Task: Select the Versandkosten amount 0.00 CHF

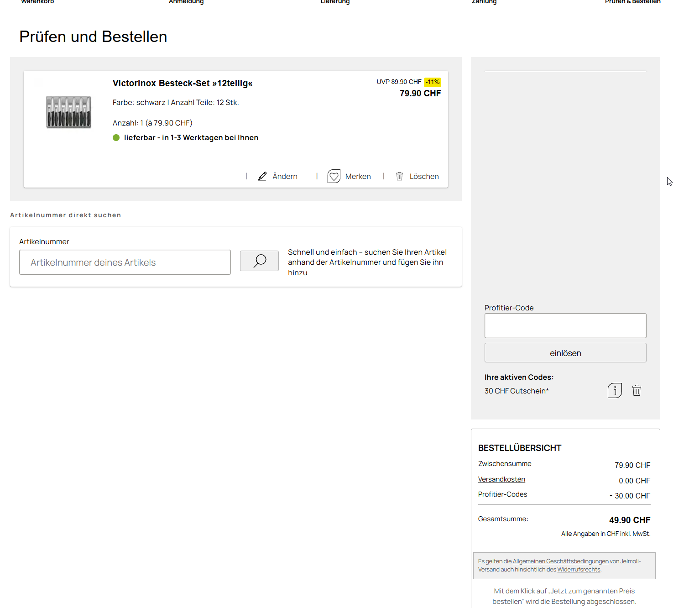Action: (x=635, y=481)
